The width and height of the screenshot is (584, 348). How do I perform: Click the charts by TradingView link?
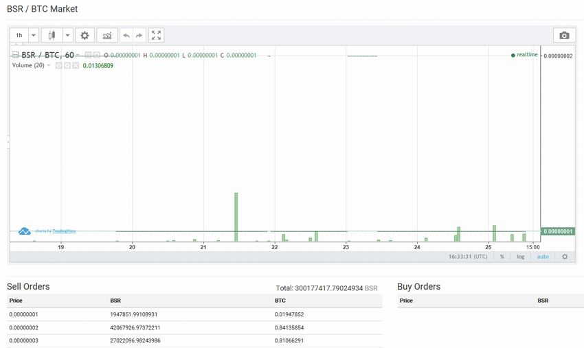tap(56, 231)
